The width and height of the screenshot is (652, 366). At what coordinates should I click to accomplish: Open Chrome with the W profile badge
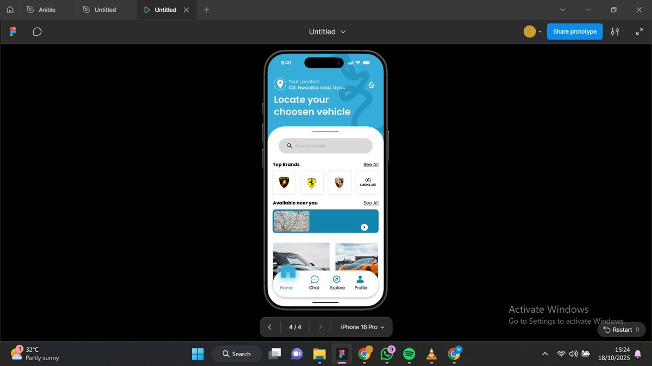454,354
